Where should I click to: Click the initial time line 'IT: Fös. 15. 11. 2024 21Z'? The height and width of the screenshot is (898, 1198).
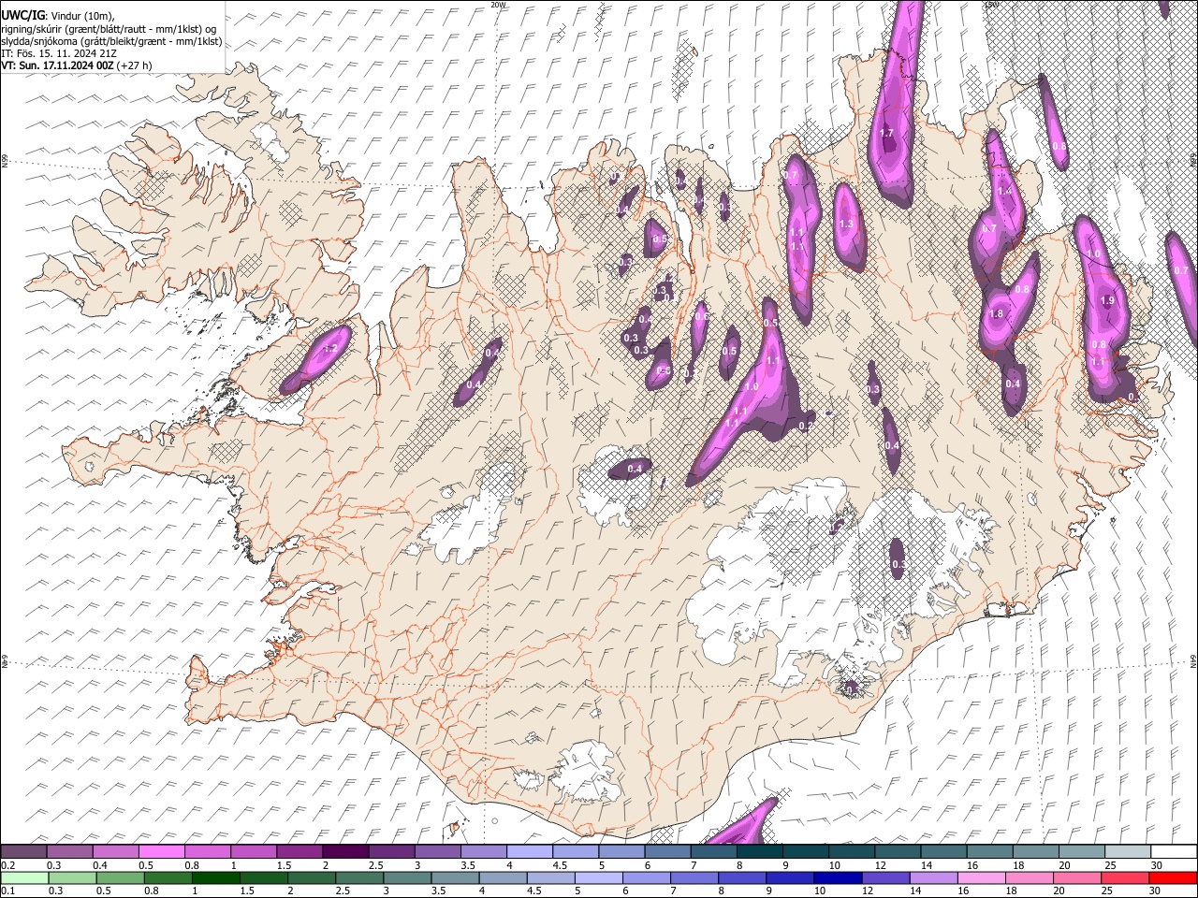[59, 53]
